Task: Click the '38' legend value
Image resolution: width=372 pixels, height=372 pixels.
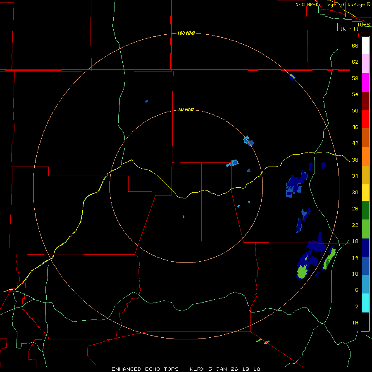Action: 355,160
